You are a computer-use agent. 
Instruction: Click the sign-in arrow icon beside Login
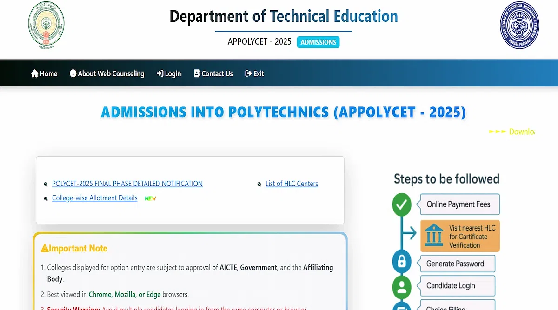point(160,73)
